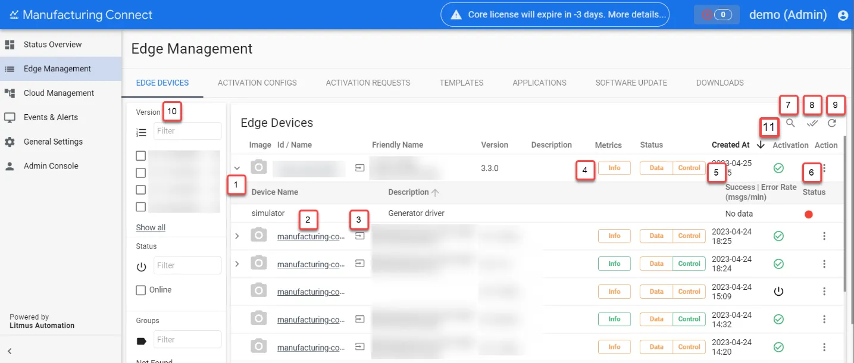Tick the first Version filter checkbox
The height and width of the screenshot is (363, 854).
[141, 156]
